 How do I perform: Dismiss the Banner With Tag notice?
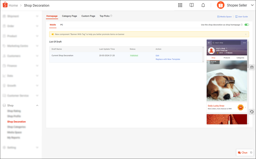point(246,34)
